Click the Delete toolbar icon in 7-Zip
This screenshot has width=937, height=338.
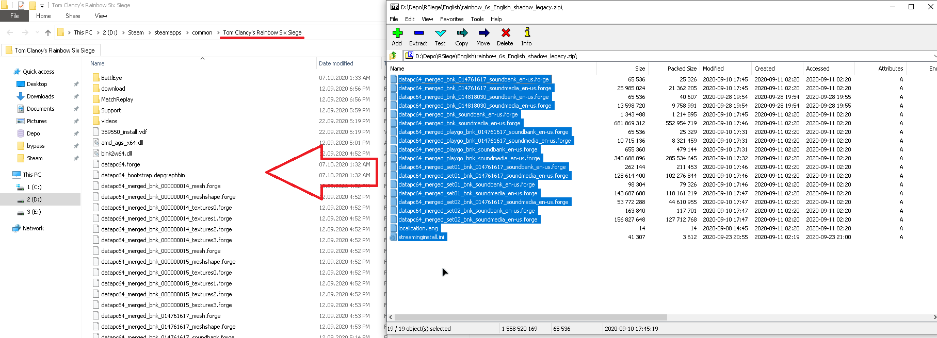point(505,37)
